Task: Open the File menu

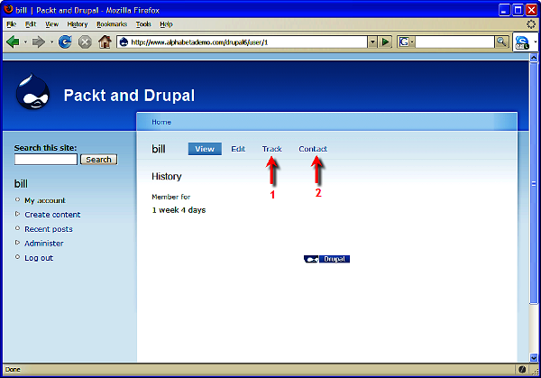Action: 12,24
